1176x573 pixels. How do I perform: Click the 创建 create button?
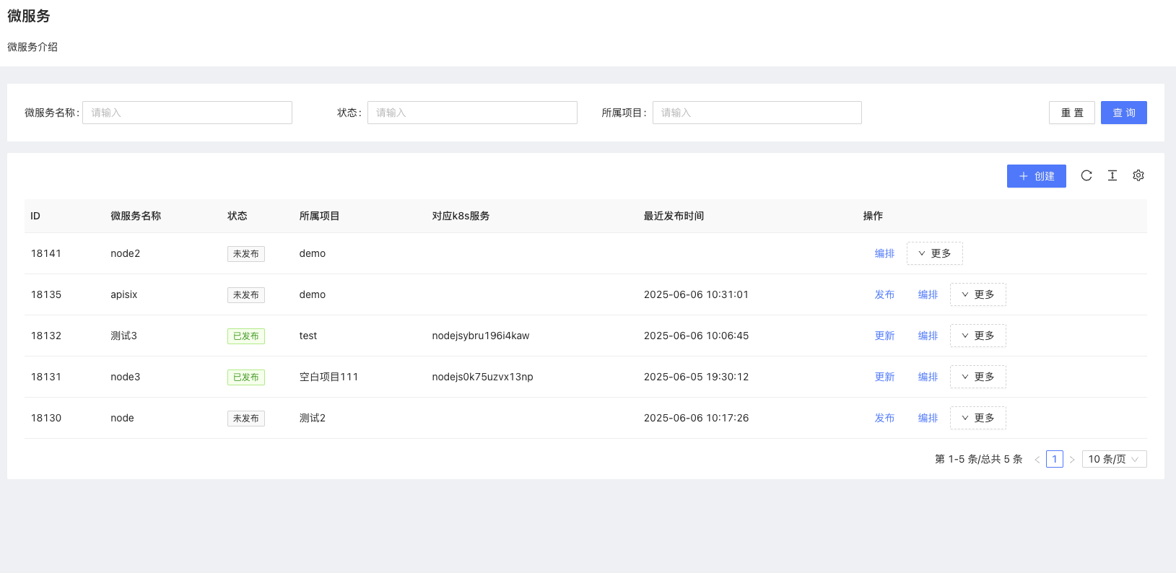(1037, 176)
